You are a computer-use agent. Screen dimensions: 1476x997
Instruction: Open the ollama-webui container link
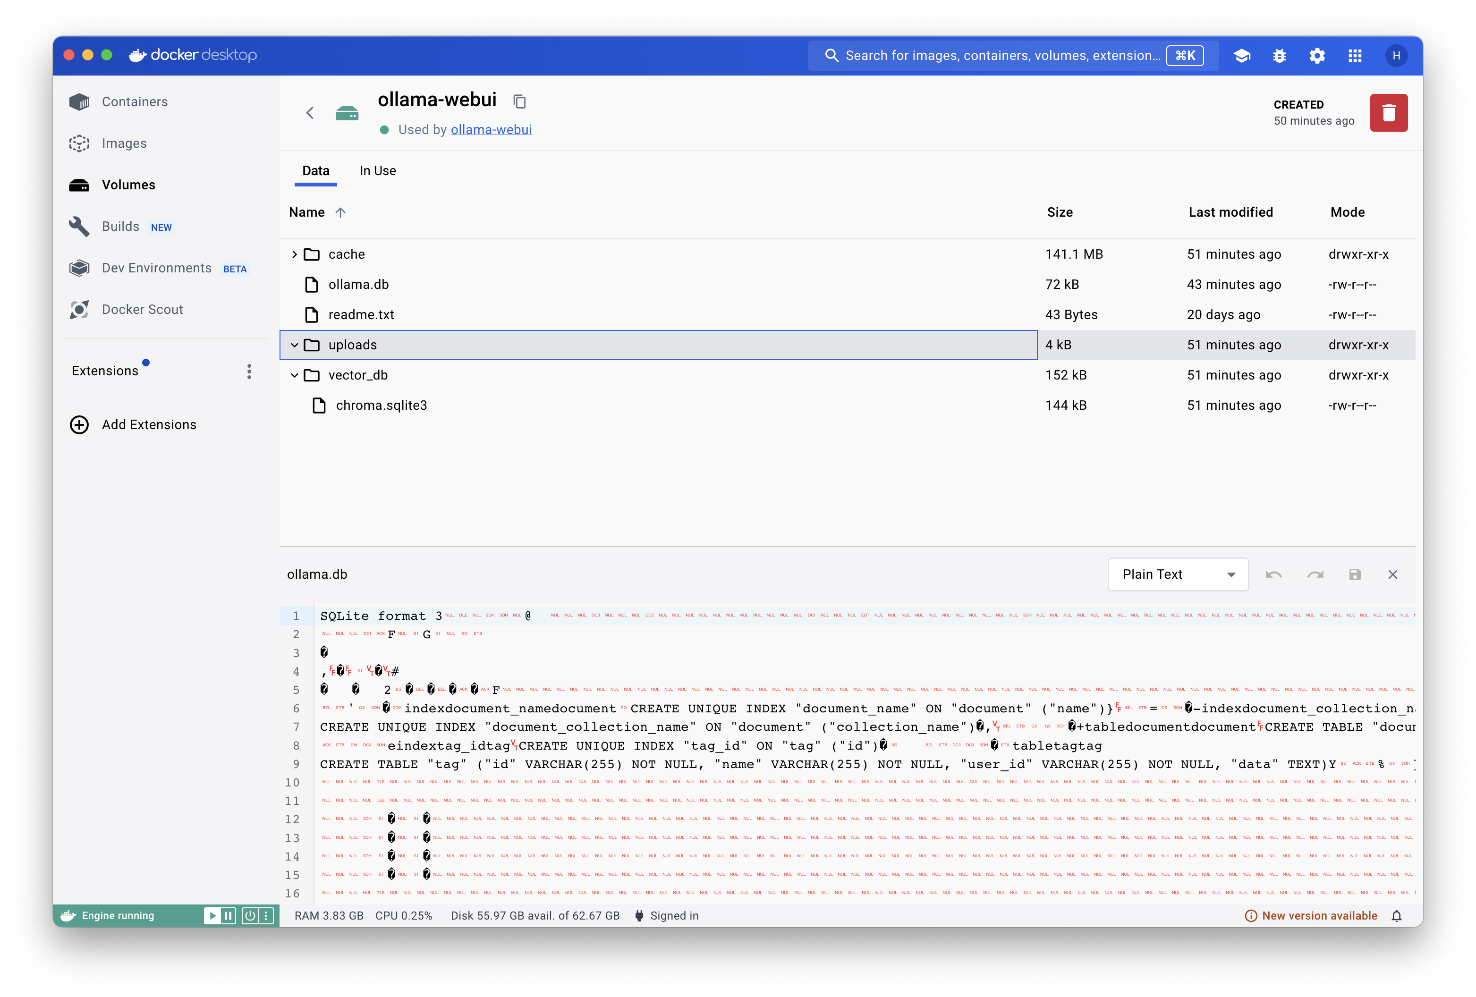pos(491,129)
